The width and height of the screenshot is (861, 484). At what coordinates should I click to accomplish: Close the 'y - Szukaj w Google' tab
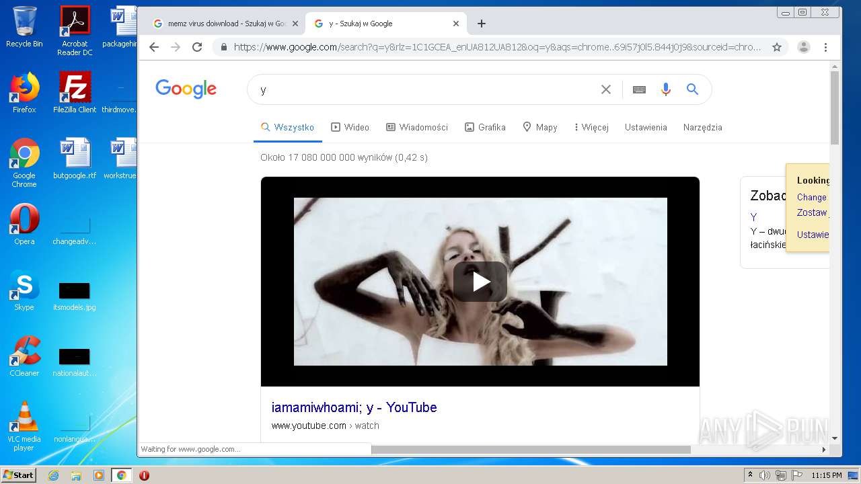pyautogui.click(x=455, y=24)
